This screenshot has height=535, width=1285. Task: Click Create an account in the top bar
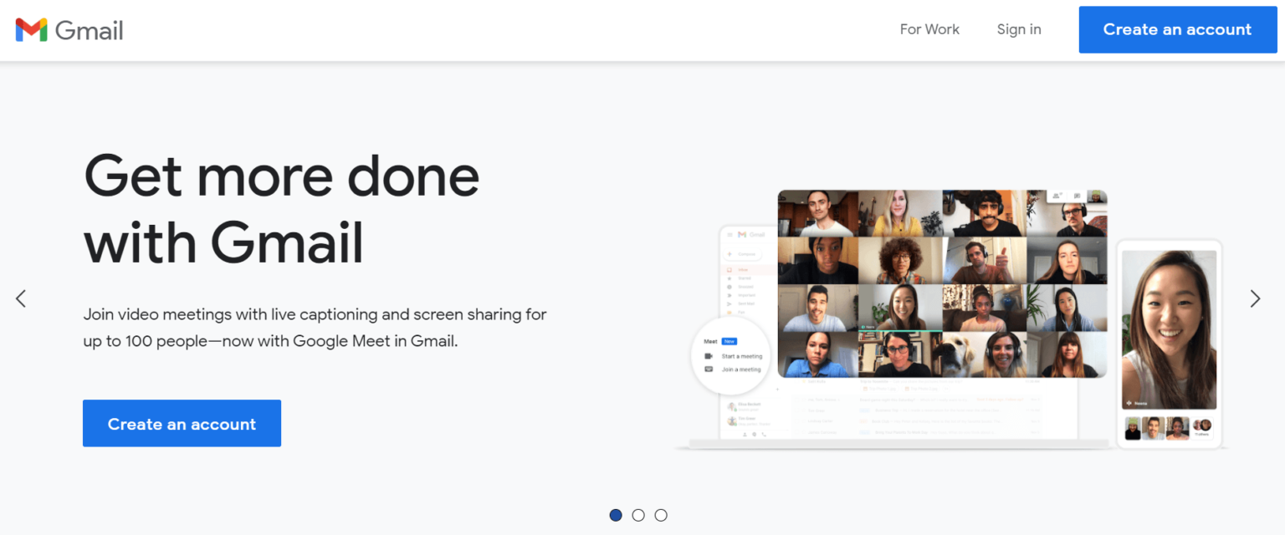click(1177, 28)
